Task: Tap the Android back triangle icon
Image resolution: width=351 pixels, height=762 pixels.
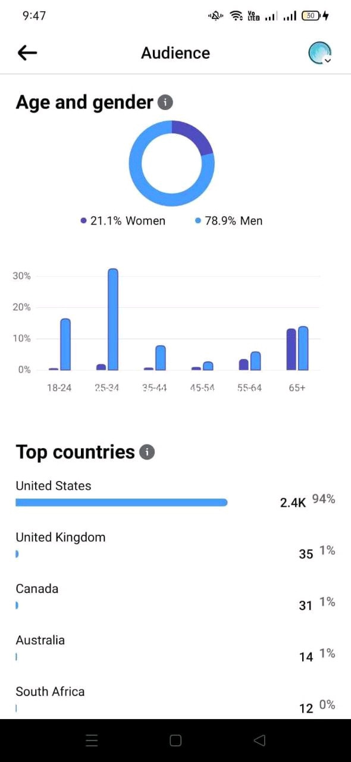Action: (x=259, y=740)
